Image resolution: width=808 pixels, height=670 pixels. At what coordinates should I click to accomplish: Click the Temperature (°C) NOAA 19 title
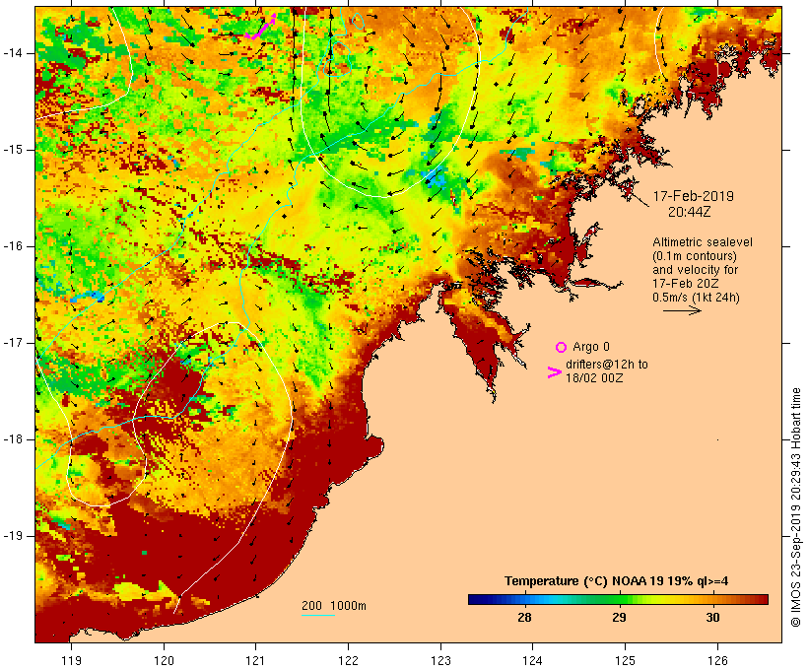[616, 581]
